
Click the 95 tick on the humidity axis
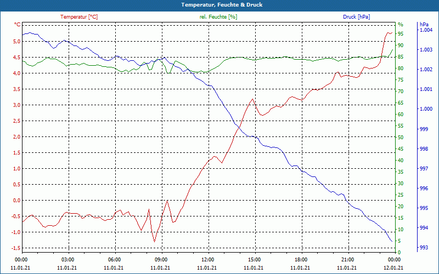click(x=401, y=34)
